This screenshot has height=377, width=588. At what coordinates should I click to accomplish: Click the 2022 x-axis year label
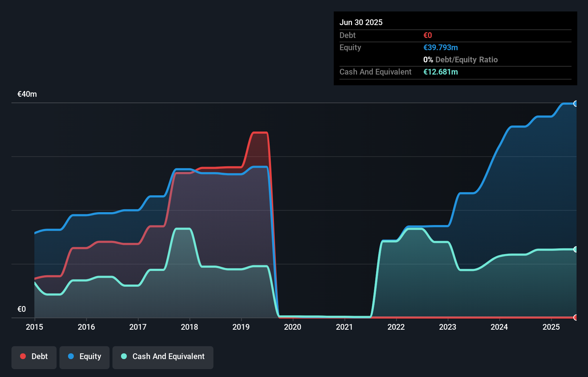396,327
